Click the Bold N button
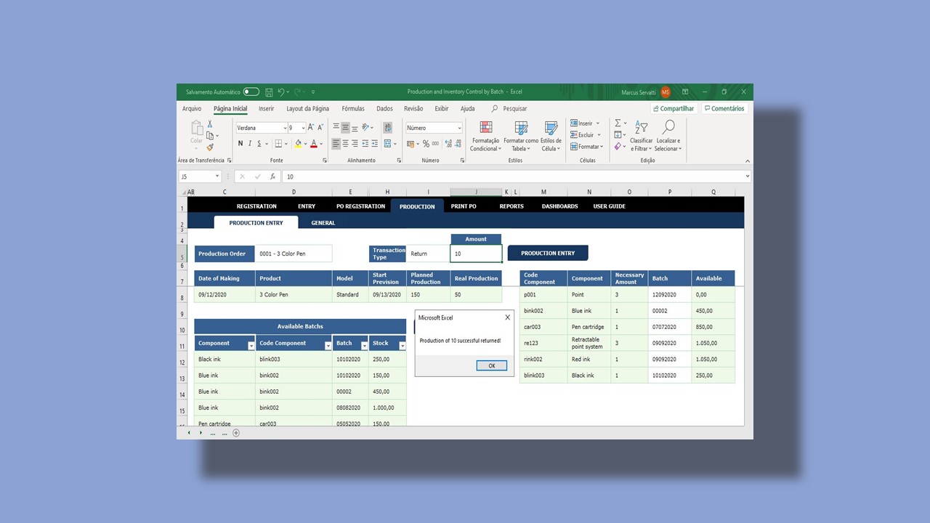 click(x=240, y=144)
